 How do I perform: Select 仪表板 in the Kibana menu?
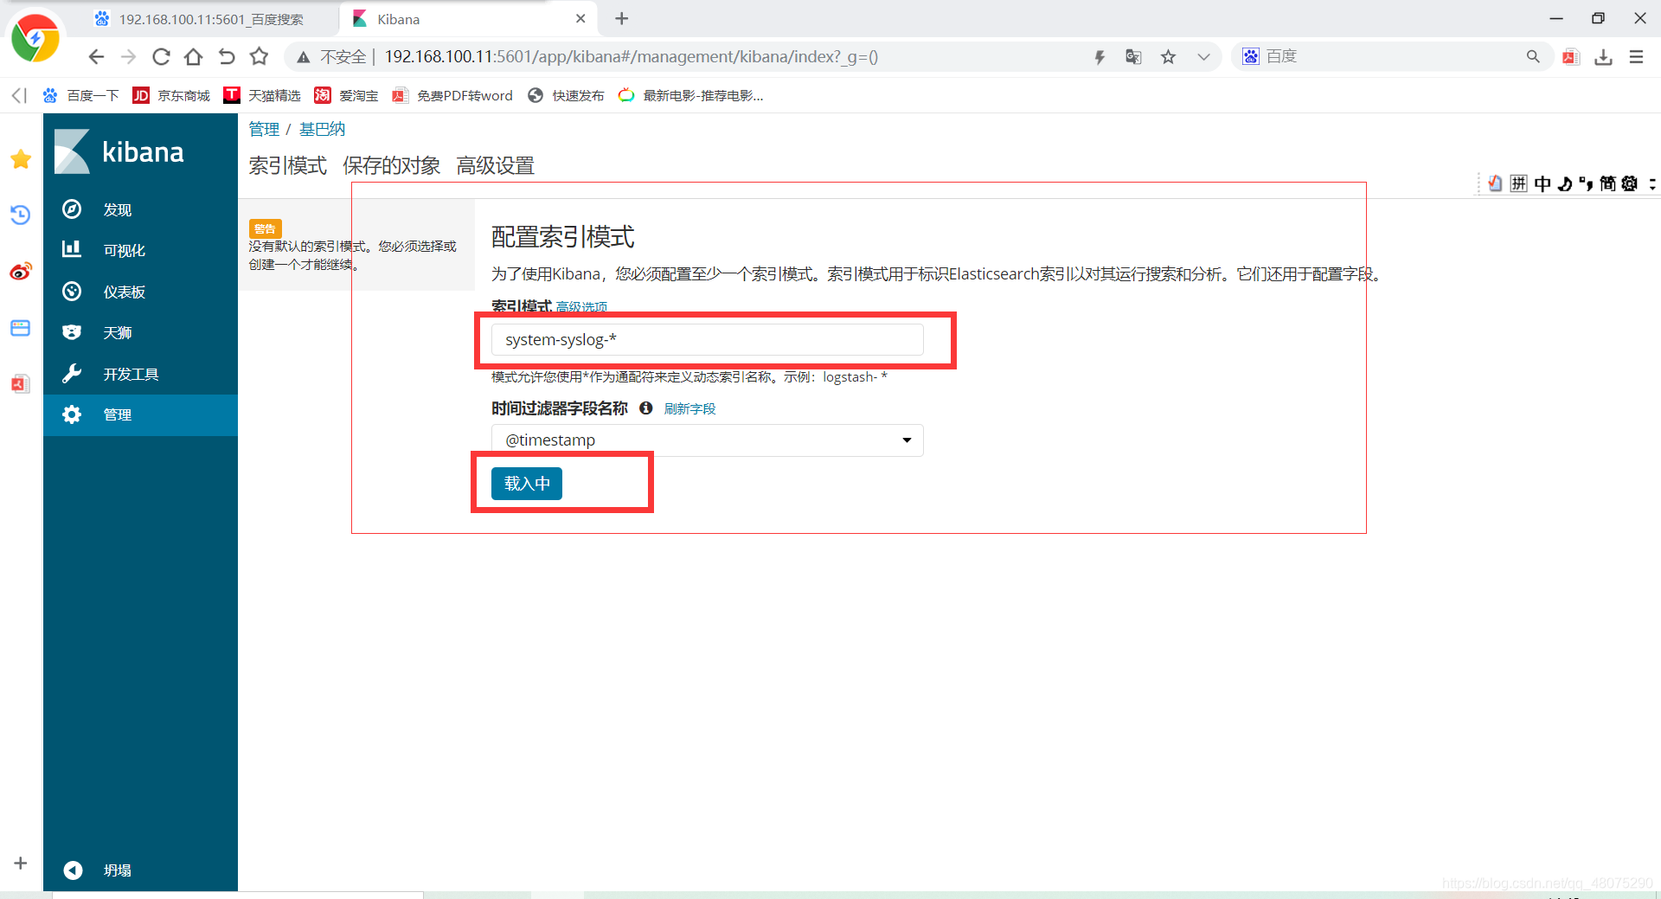125,292
